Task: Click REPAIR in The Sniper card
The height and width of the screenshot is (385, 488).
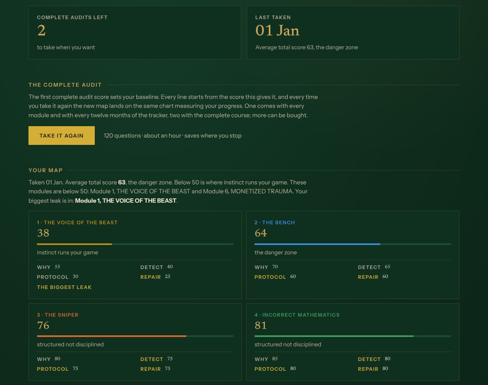Action: pos(151,369)
